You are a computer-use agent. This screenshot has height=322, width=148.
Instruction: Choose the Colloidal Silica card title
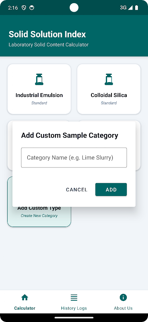point(109,95)
